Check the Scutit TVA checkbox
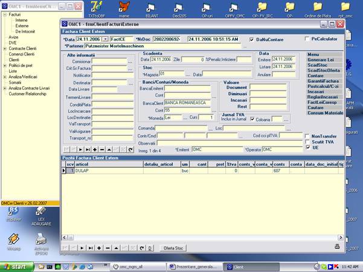Screen dimensions: 363x272 click(x=307, y=142)
